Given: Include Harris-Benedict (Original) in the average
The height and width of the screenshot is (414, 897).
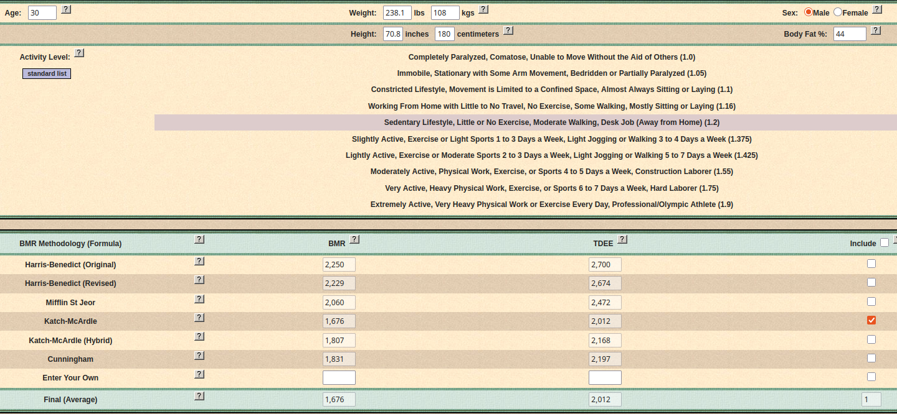Looking at the screenshot, I should click(871, 264).
